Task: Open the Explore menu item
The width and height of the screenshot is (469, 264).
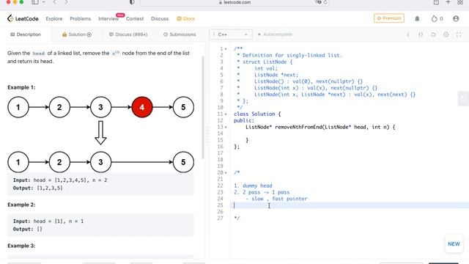Action: 54,18
